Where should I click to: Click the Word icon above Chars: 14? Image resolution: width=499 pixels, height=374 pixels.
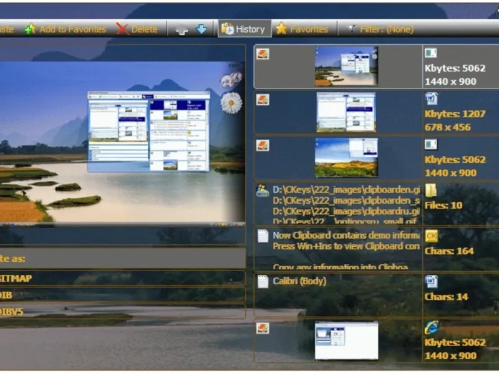(431, 282)
